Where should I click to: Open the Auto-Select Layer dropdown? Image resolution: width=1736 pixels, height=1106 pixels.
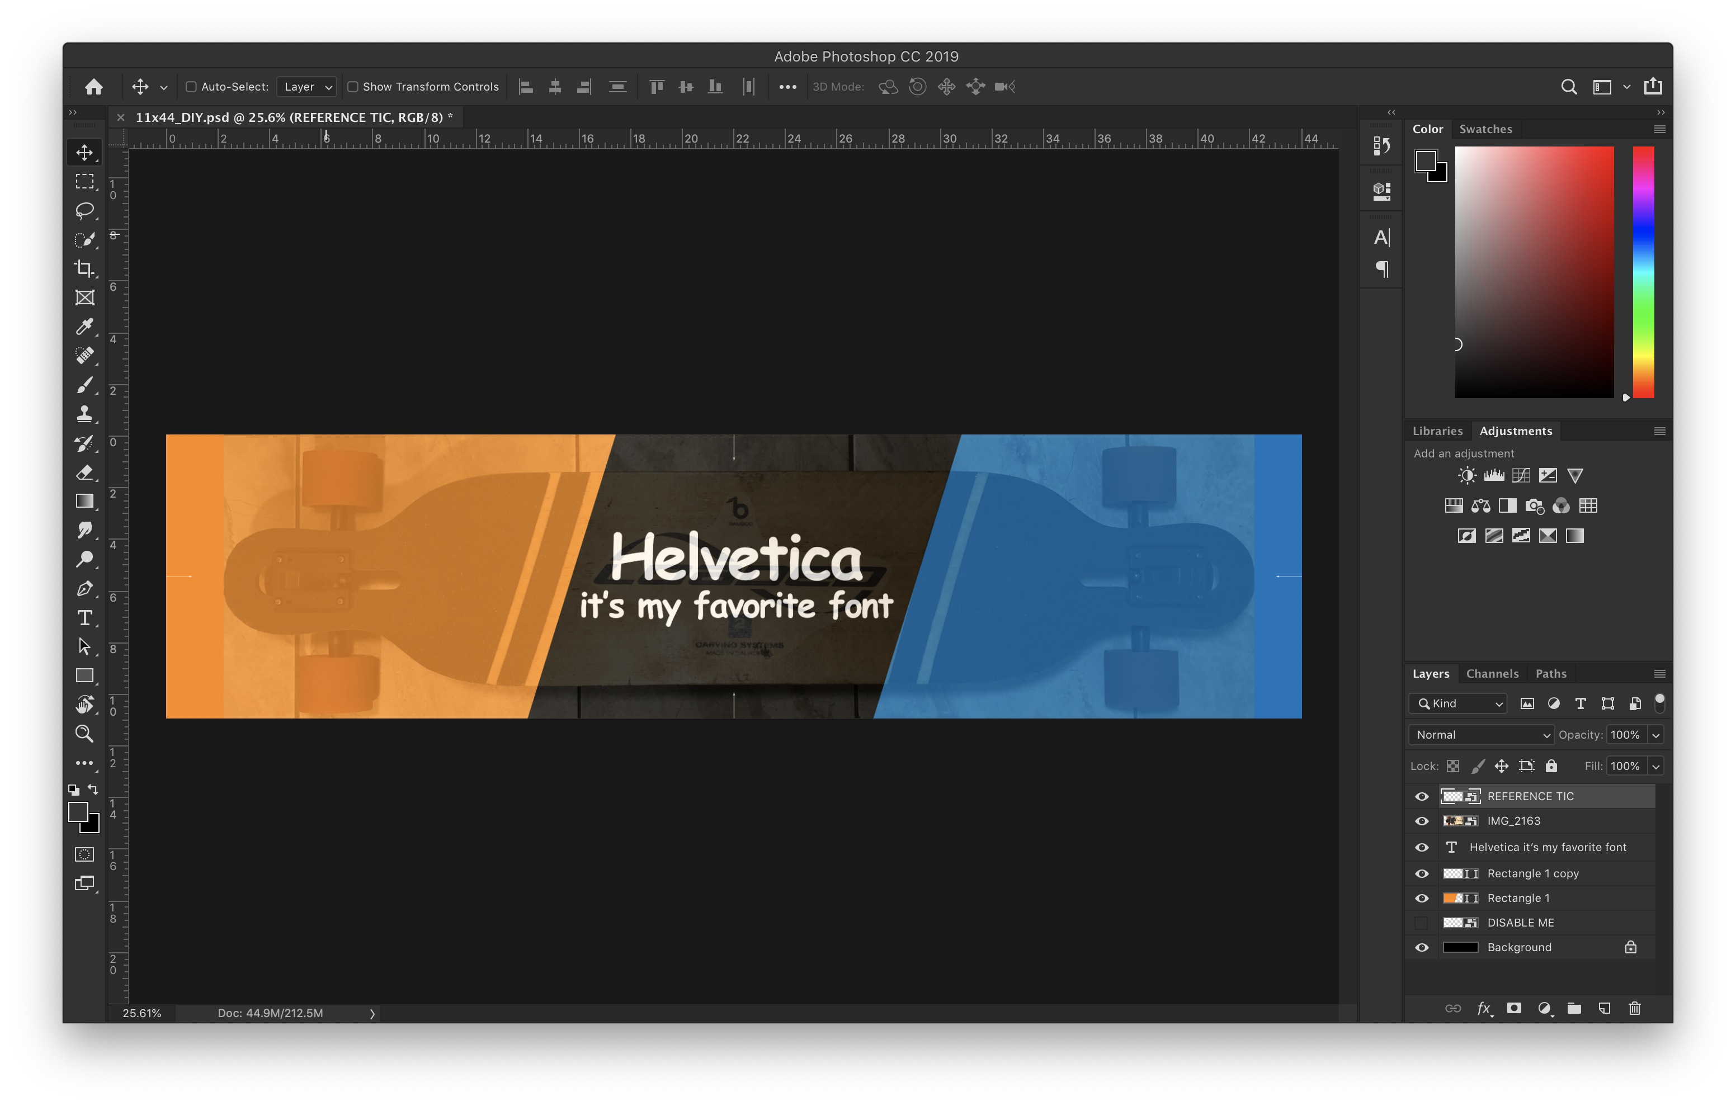click(307, 87)
